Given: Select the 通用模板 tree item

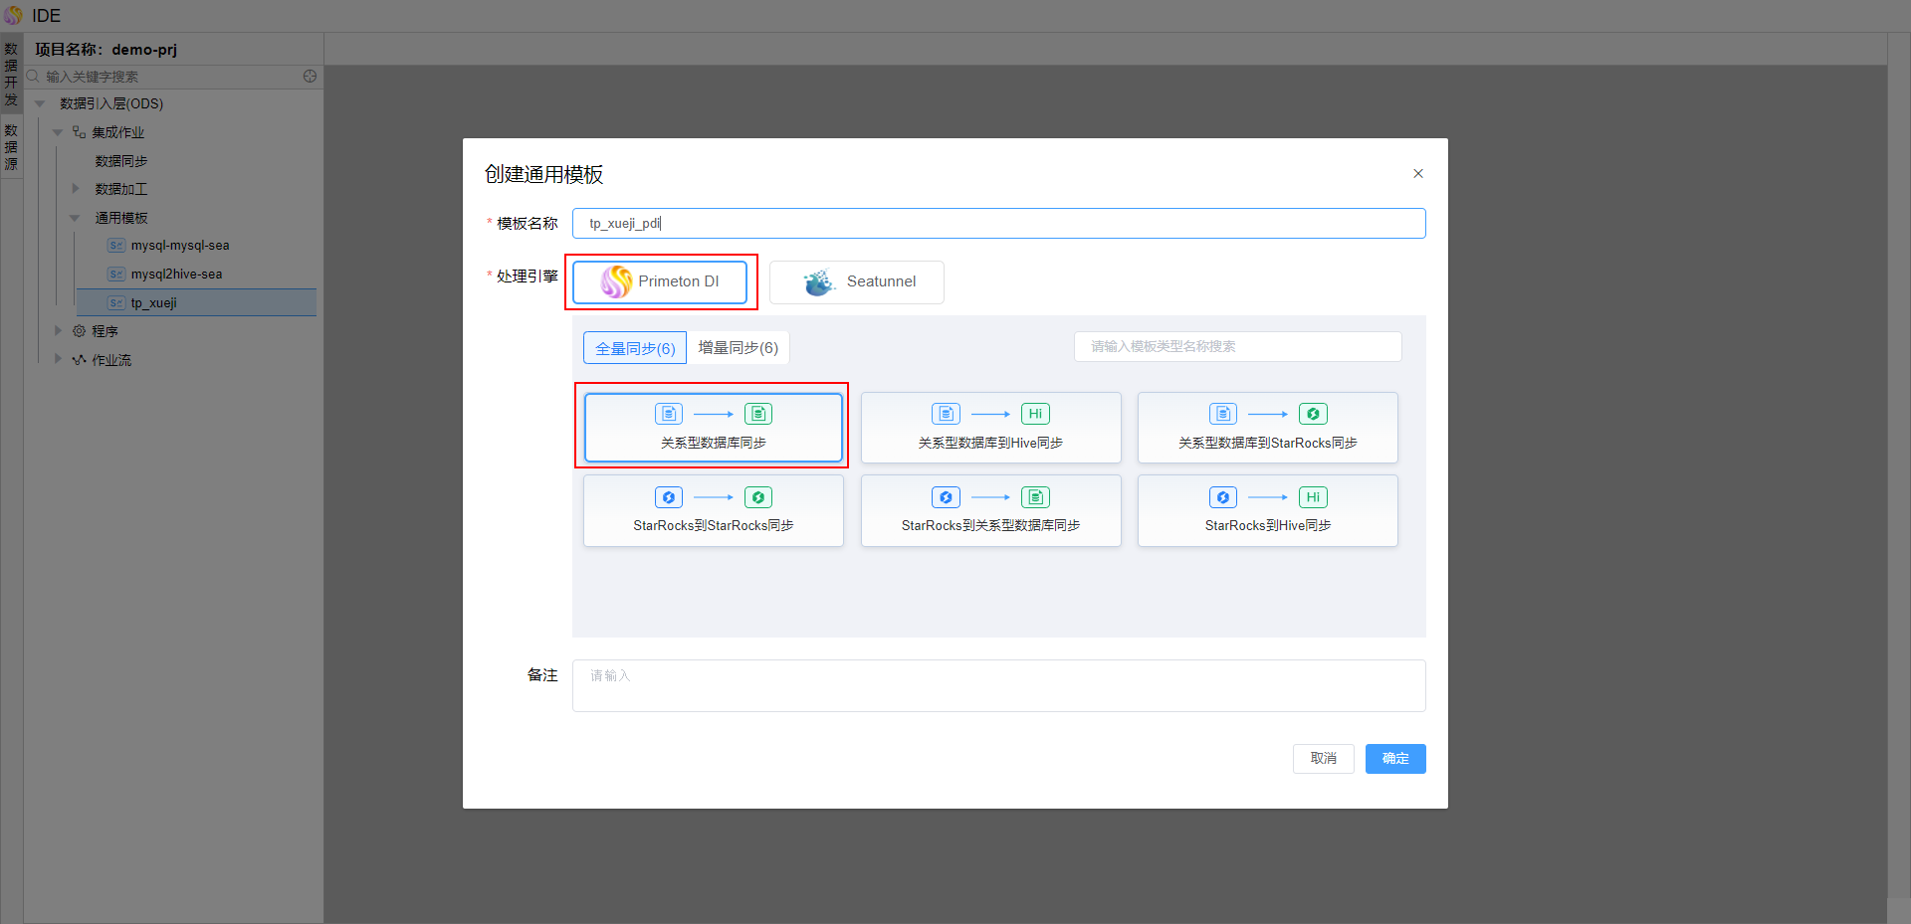Looking at the screenshot, I should (x=121, y=218).
